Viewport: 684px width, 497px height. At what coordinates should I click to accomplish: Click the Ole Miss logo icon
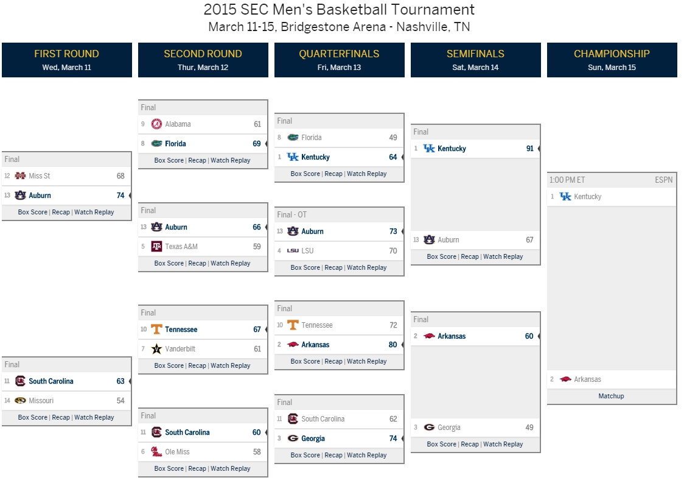156,451
